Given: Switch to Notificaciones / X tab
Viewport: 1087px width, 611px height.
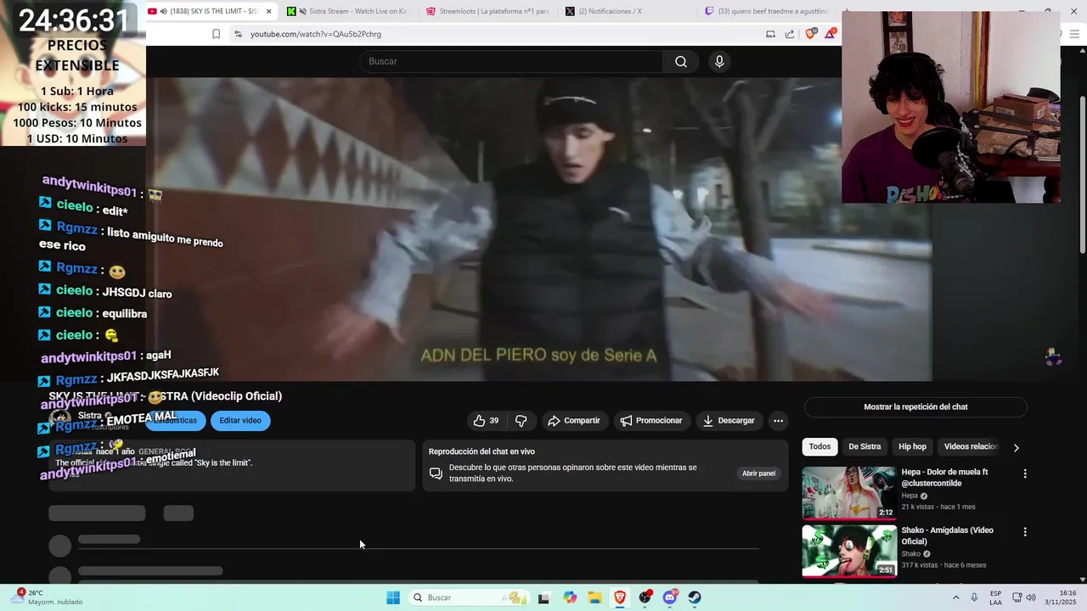Looking at the screenshot, I should [x=626, y=11].
